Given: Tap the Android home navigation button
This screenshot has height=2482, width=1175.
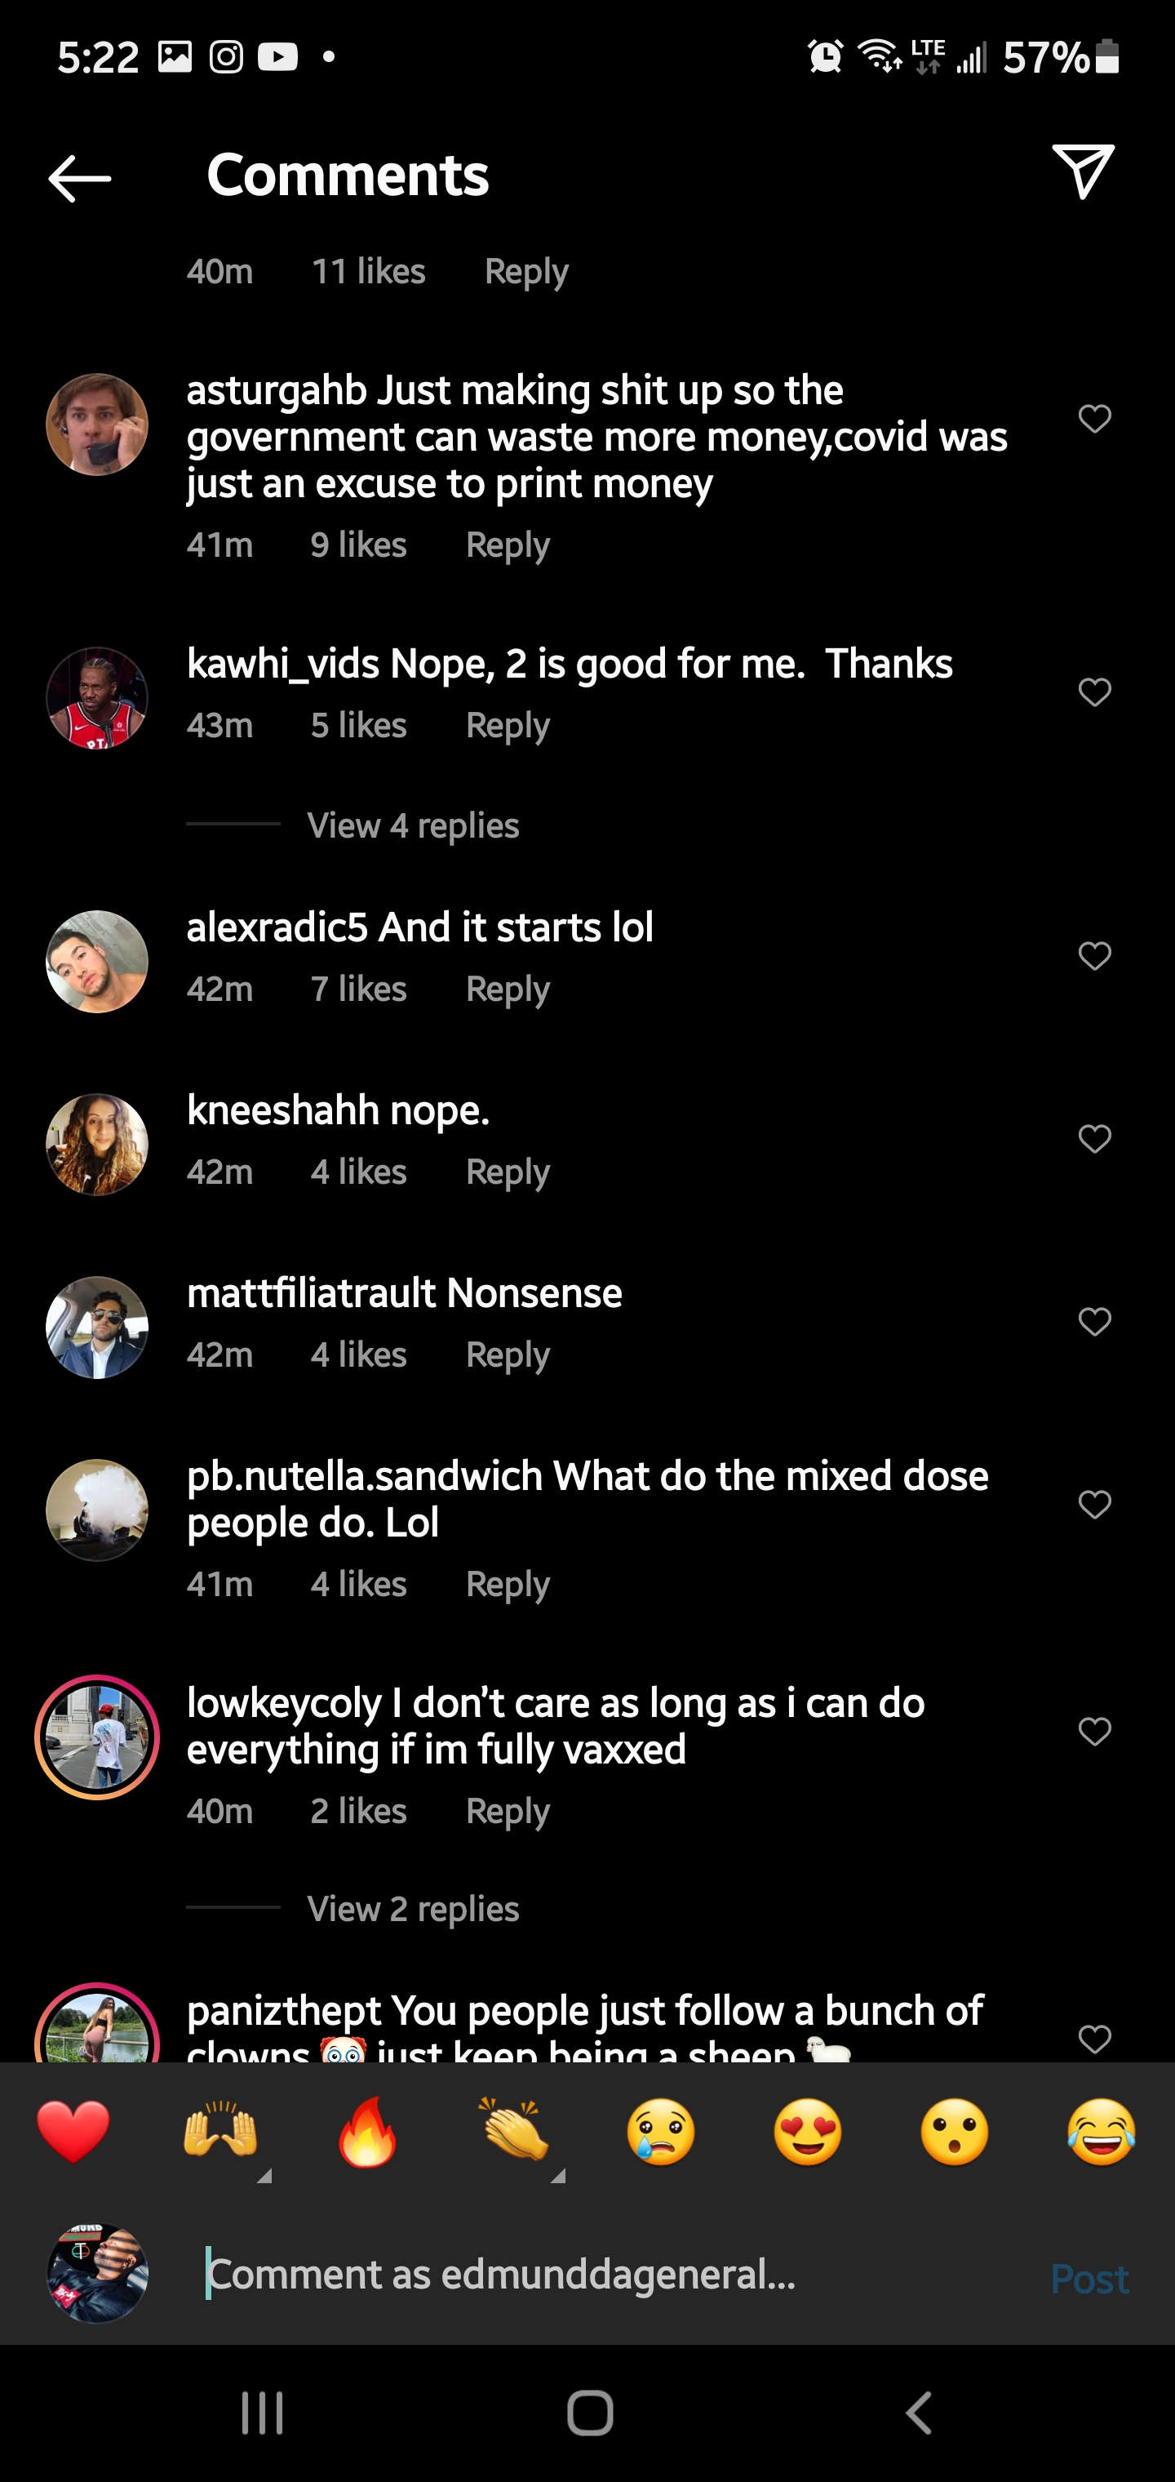Looking at the screenshot, I should click(x=589, y=2413).
